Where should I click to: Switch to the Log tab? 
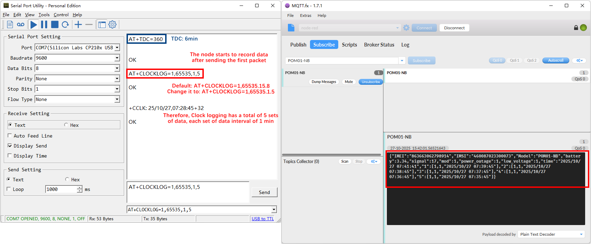pyautogui.click(x=405, y=45)
